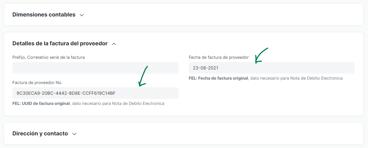Click the bold FEL: UUID de factura original text
368x148 pixels.
coord(41,104)
